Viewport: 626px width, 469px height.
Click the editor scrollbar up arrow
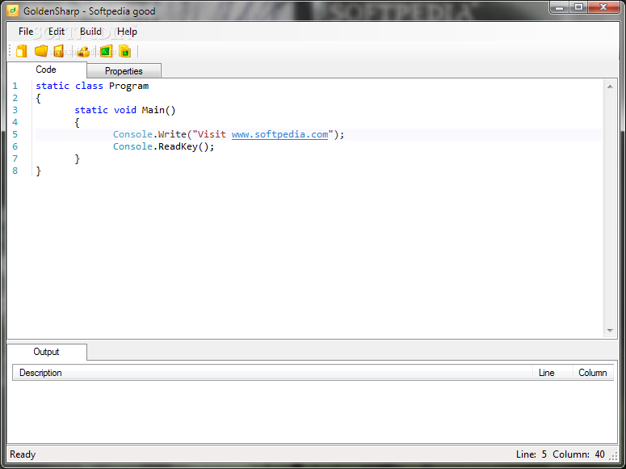[610, 87]
